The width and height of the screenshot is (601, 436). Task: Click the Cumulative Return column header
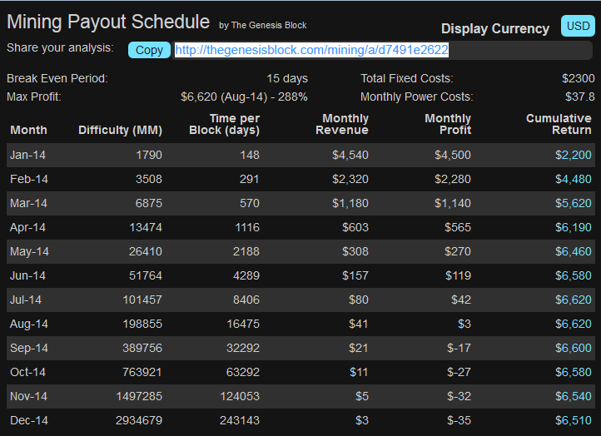[559, 124]
